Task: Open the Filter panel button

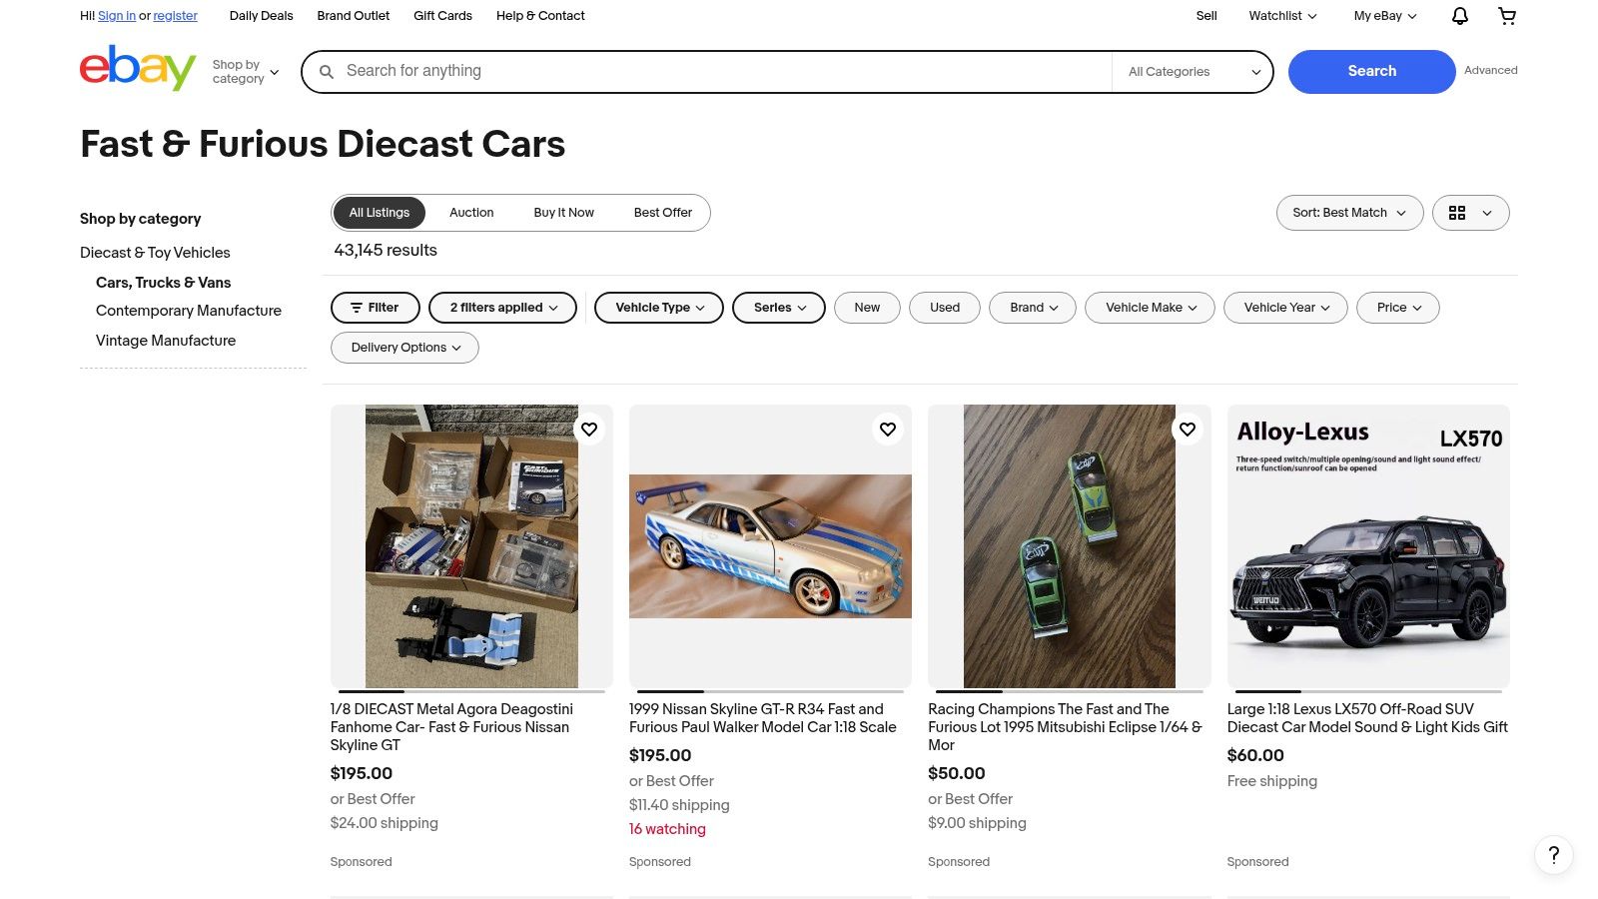Action: coord(375,308)
